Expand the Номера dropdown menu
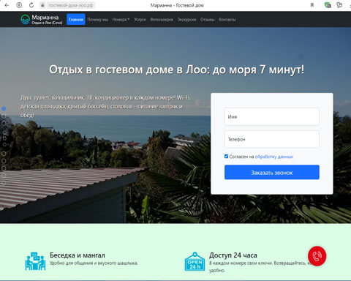 point(121,20)
